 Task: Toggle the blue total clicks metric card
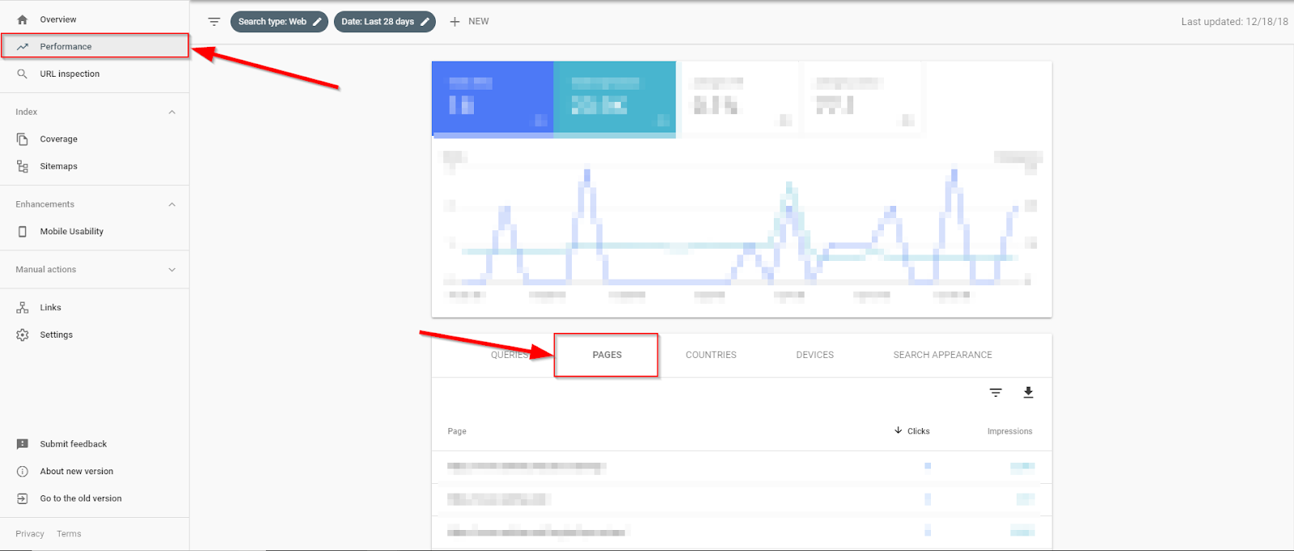point(493,99)
